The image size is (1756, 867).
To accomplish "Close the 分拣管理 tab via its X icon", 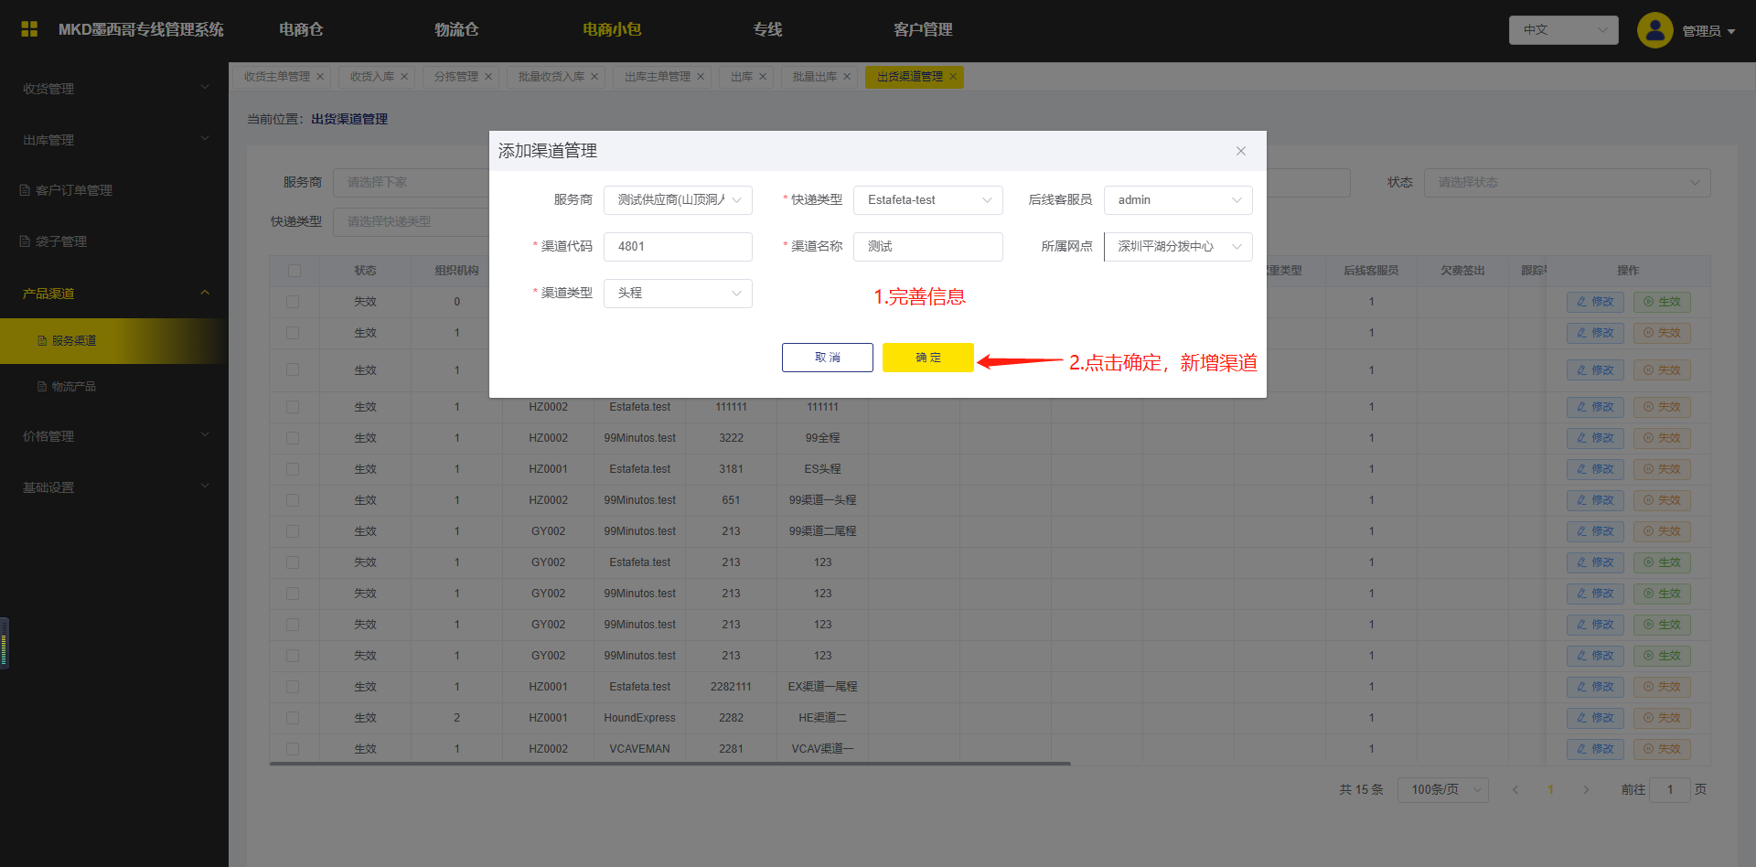I will click(488, 77).
